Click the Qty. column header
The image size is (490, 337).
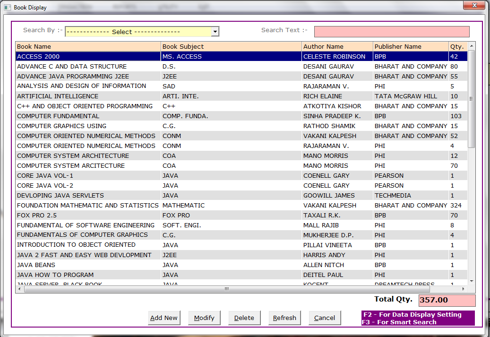pyautogui.click(x=457, y=46)
